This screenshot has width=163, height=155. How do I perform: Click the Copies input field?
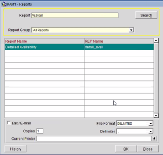coord(40,131)
